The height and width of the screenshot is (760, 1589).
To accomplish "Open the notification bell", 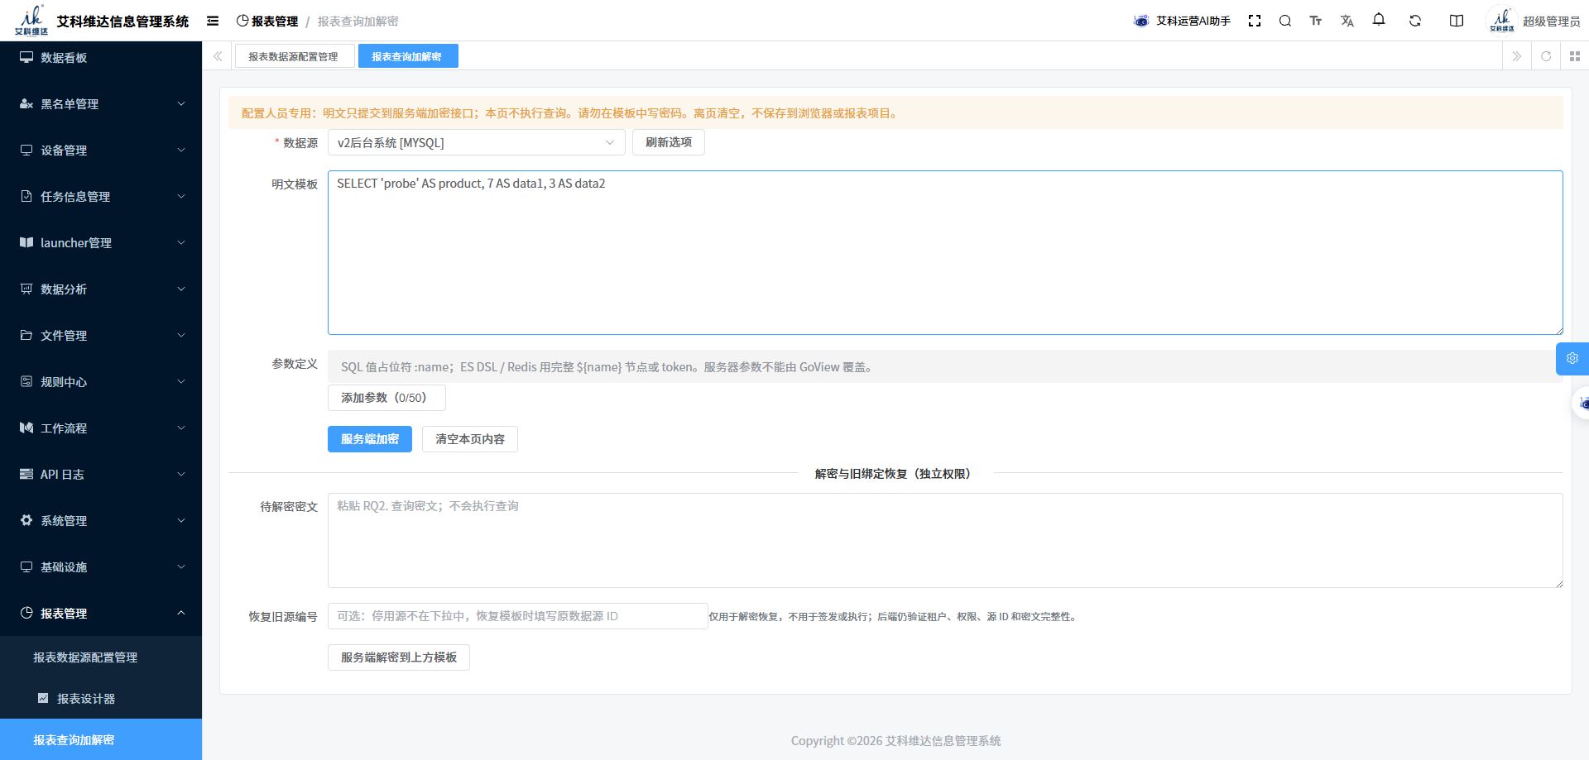I will pos(1379,20).
